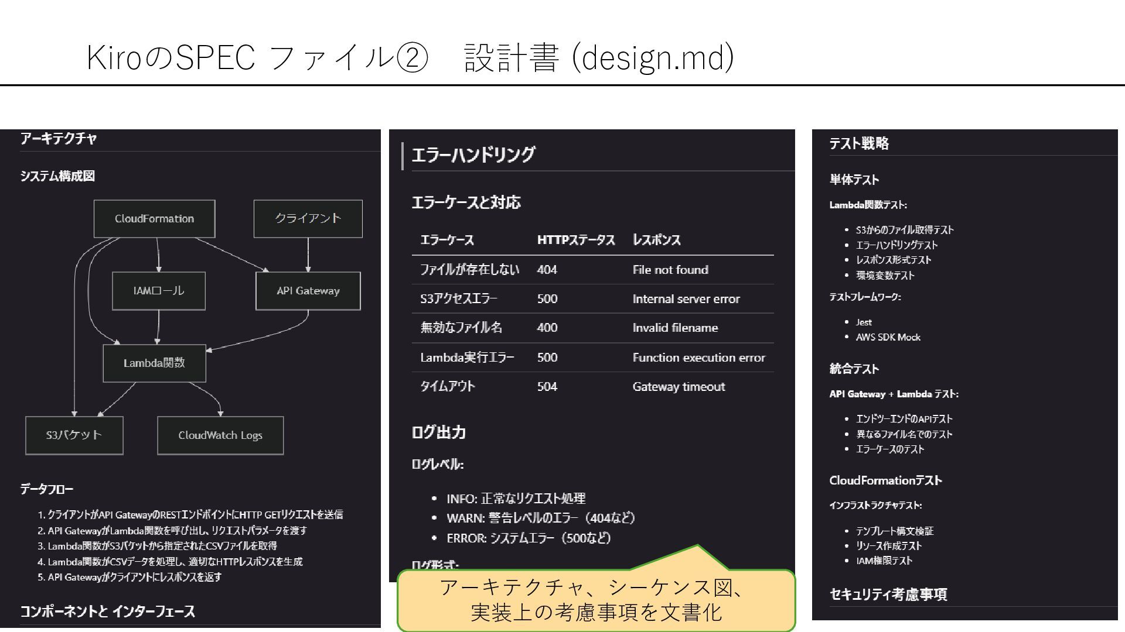The height and width of the screenshot is (632, 1125).
Task: Select the 504 status cell
Action: tap(547, 386)
